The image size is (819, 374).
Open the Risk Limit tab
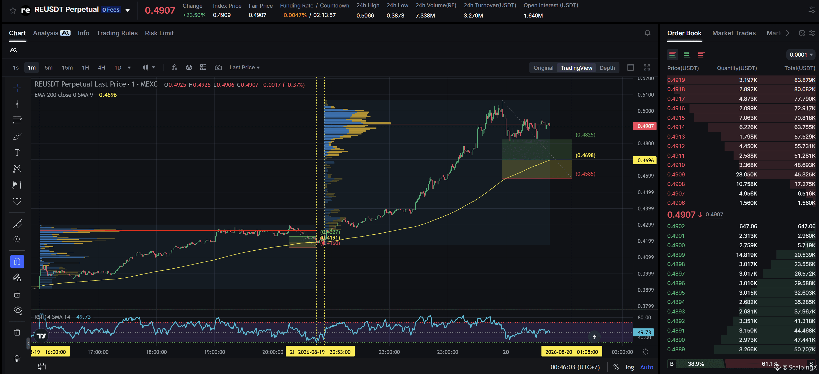pos(159,33)
